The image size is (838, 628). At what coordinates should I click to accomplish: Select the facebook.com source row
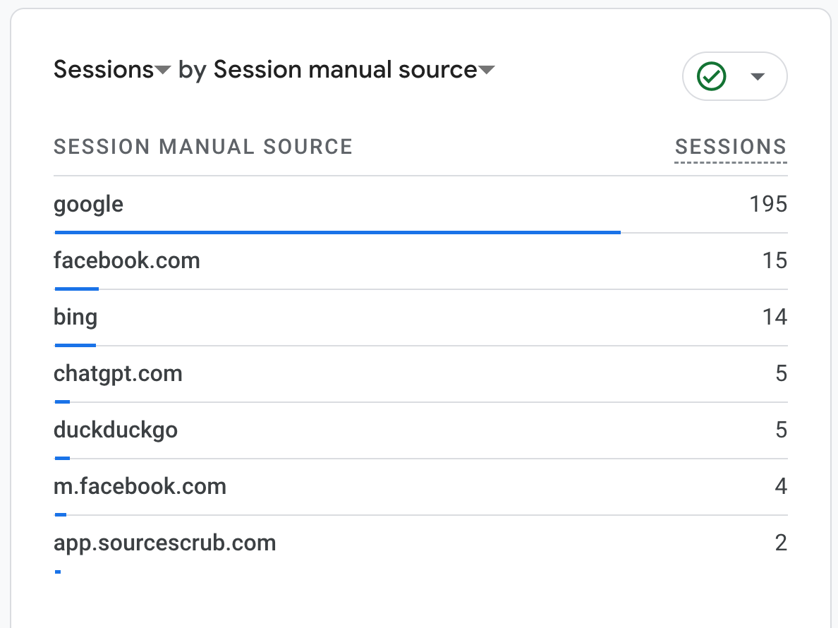(x=127, y=261)
